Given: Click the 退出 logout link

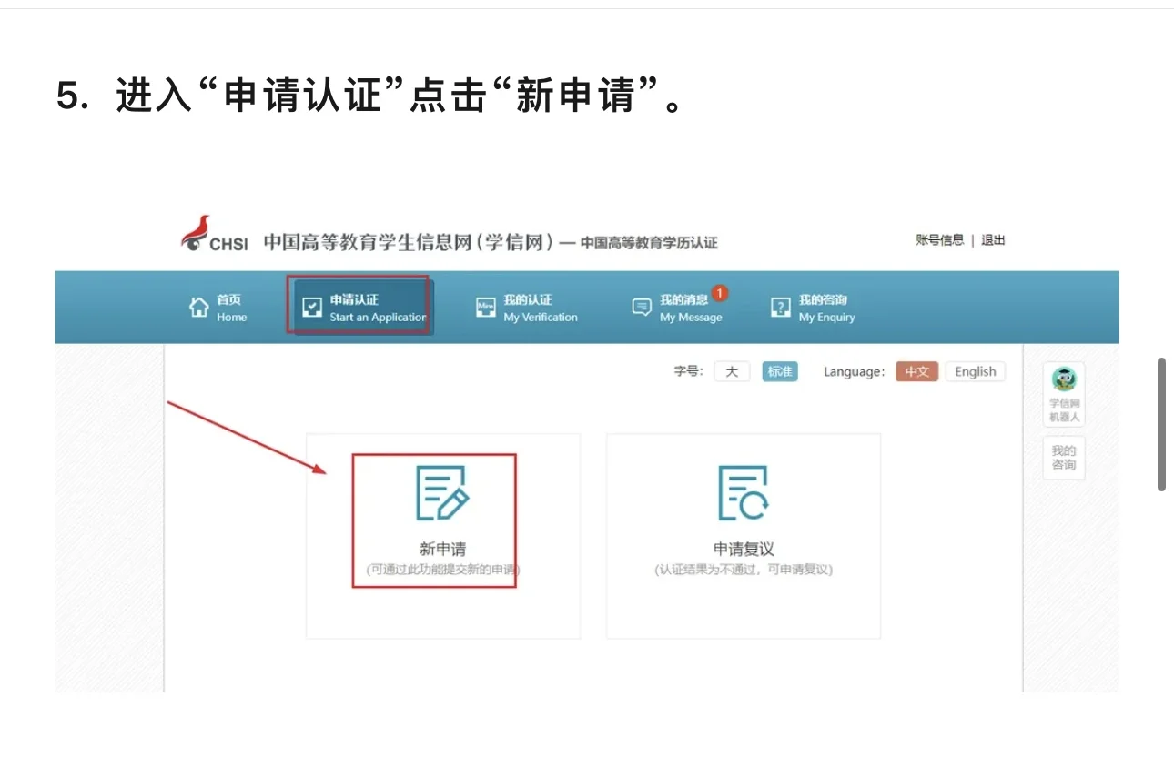Looking at the screenshot, I should click(x=993, y=240).
